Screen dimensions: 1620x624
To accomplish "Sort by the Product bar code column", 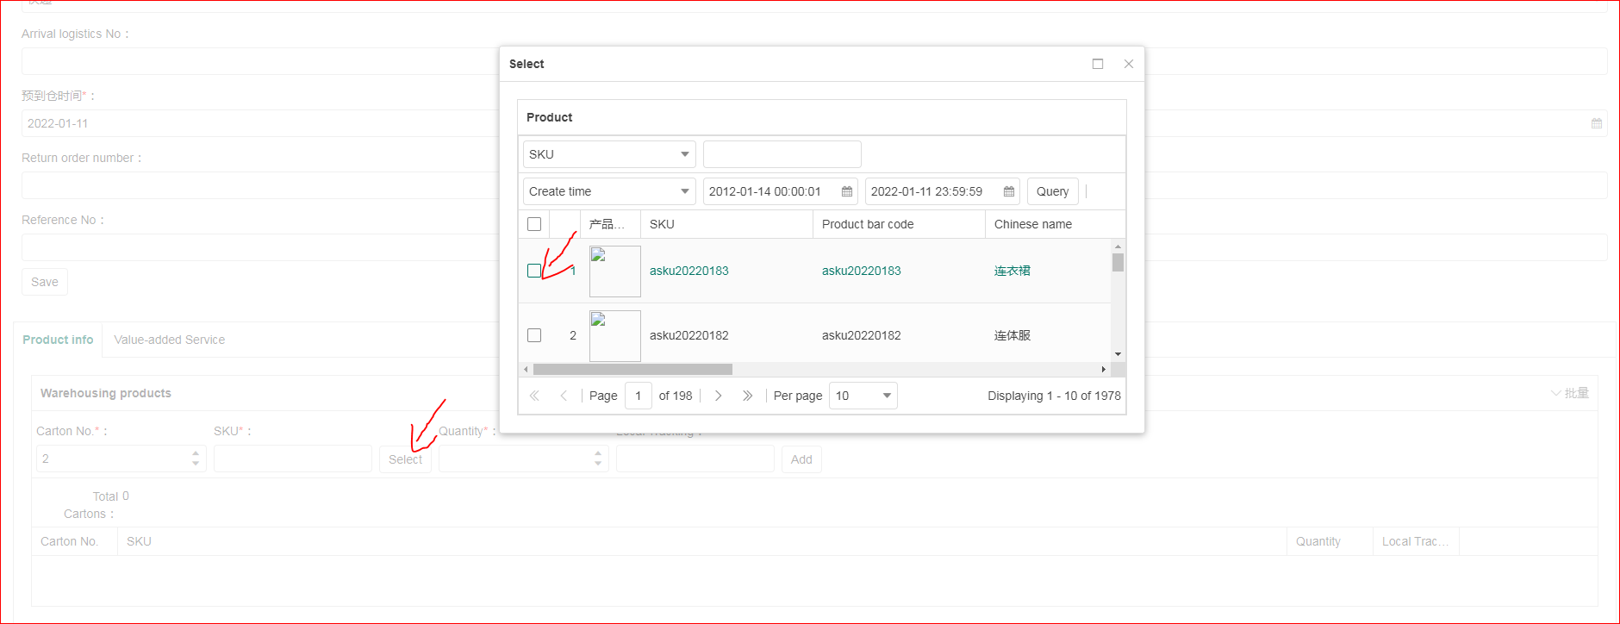I will [899, 224].
